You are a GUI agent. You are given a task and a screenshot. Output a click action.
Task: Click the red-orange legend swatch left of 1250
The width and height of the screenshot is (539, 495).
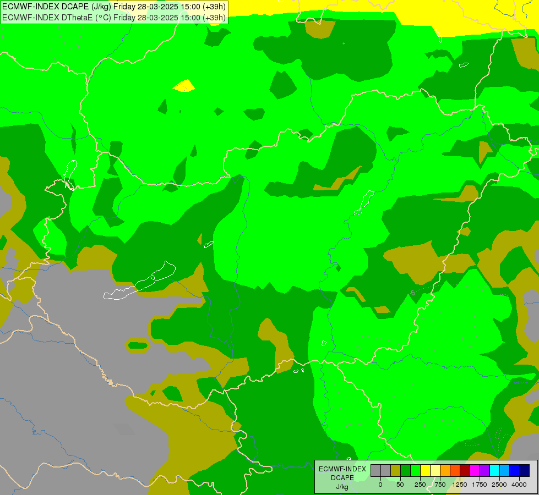455,470
